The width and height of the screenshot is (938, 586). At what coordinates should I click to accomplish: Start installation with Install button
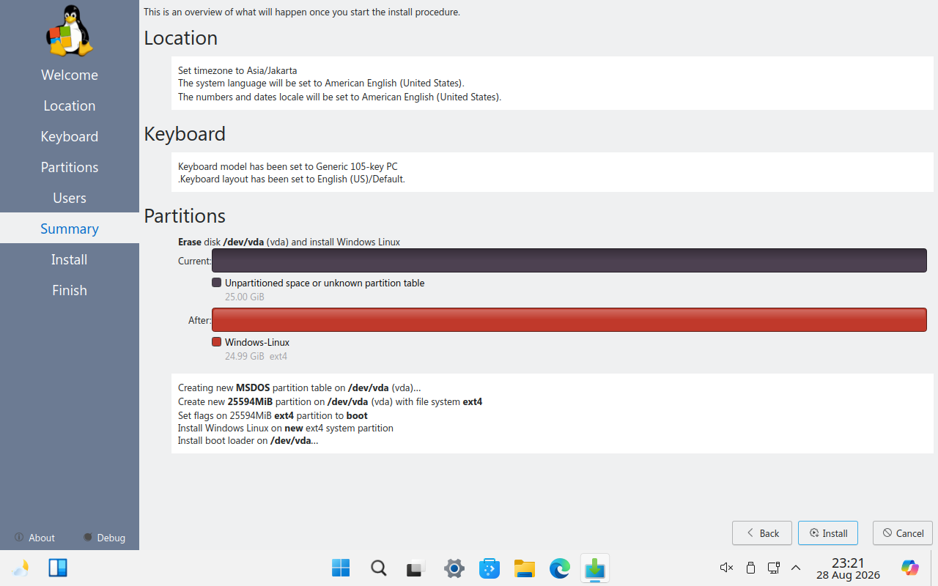coord(828,533)
